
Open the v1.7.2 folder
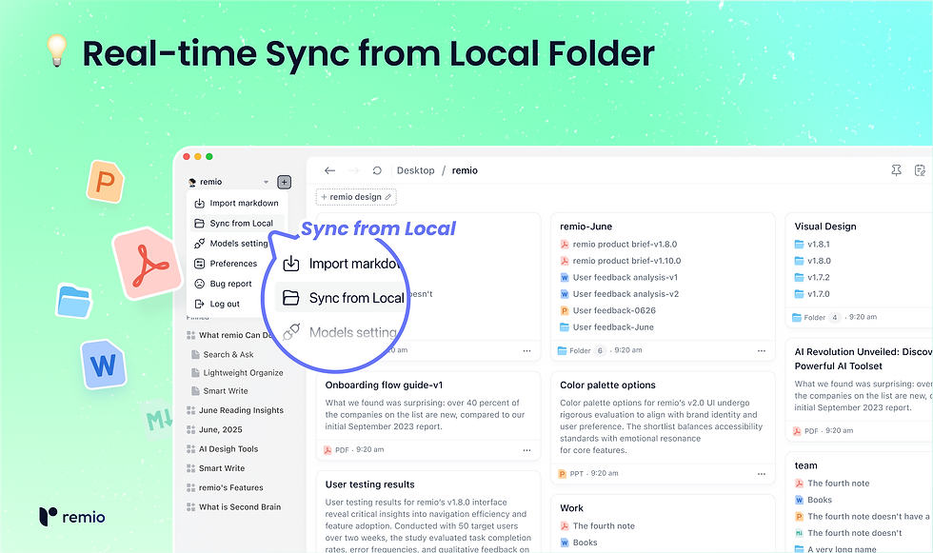[818, 278]
